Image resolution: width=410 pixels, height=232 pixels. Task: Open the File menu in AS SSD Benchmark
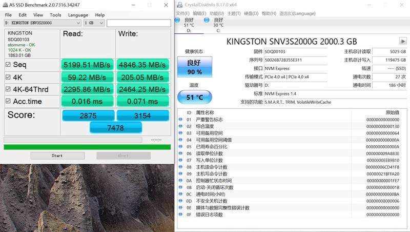pyautogui.click(x=8, y=15)
